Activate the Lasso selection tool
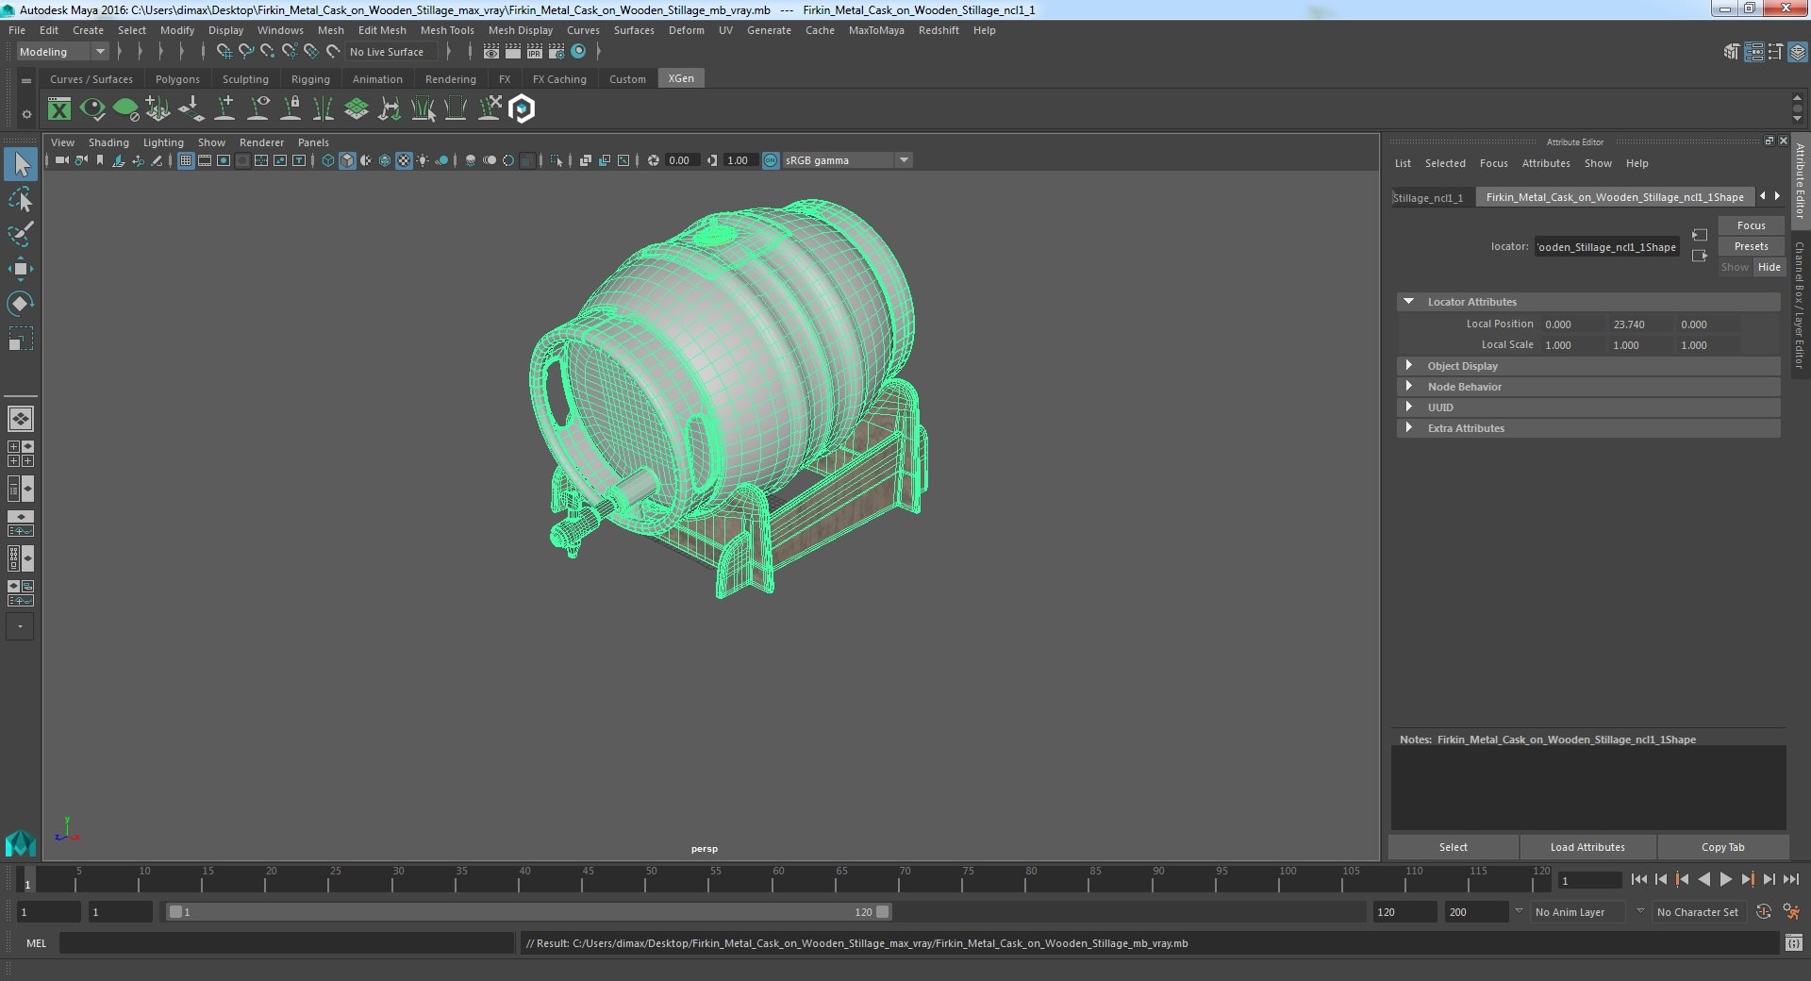This screenshot has width=1811, height=981. (x=21, y=200)
